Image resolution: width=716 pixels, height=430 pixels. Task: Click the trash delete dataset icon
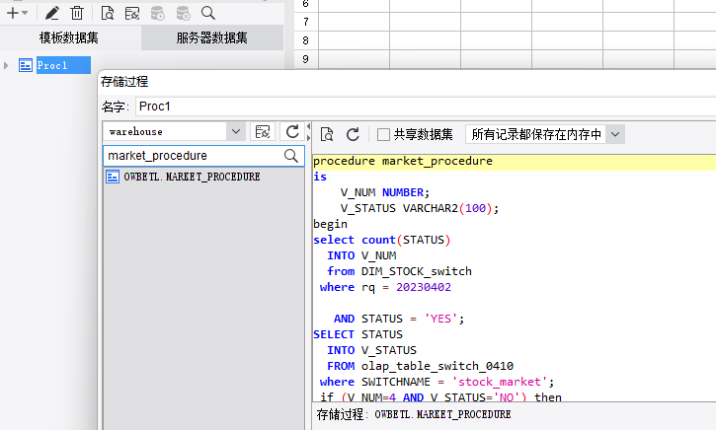coord(77,13)
